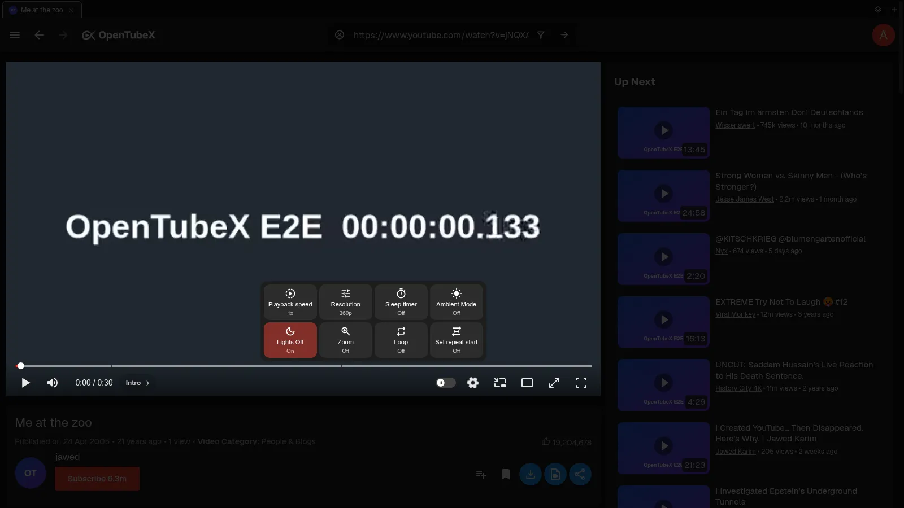This screenshot has height=508, width=904.
Task: Open Viral Monkey channel link
Action: [735, 314]
